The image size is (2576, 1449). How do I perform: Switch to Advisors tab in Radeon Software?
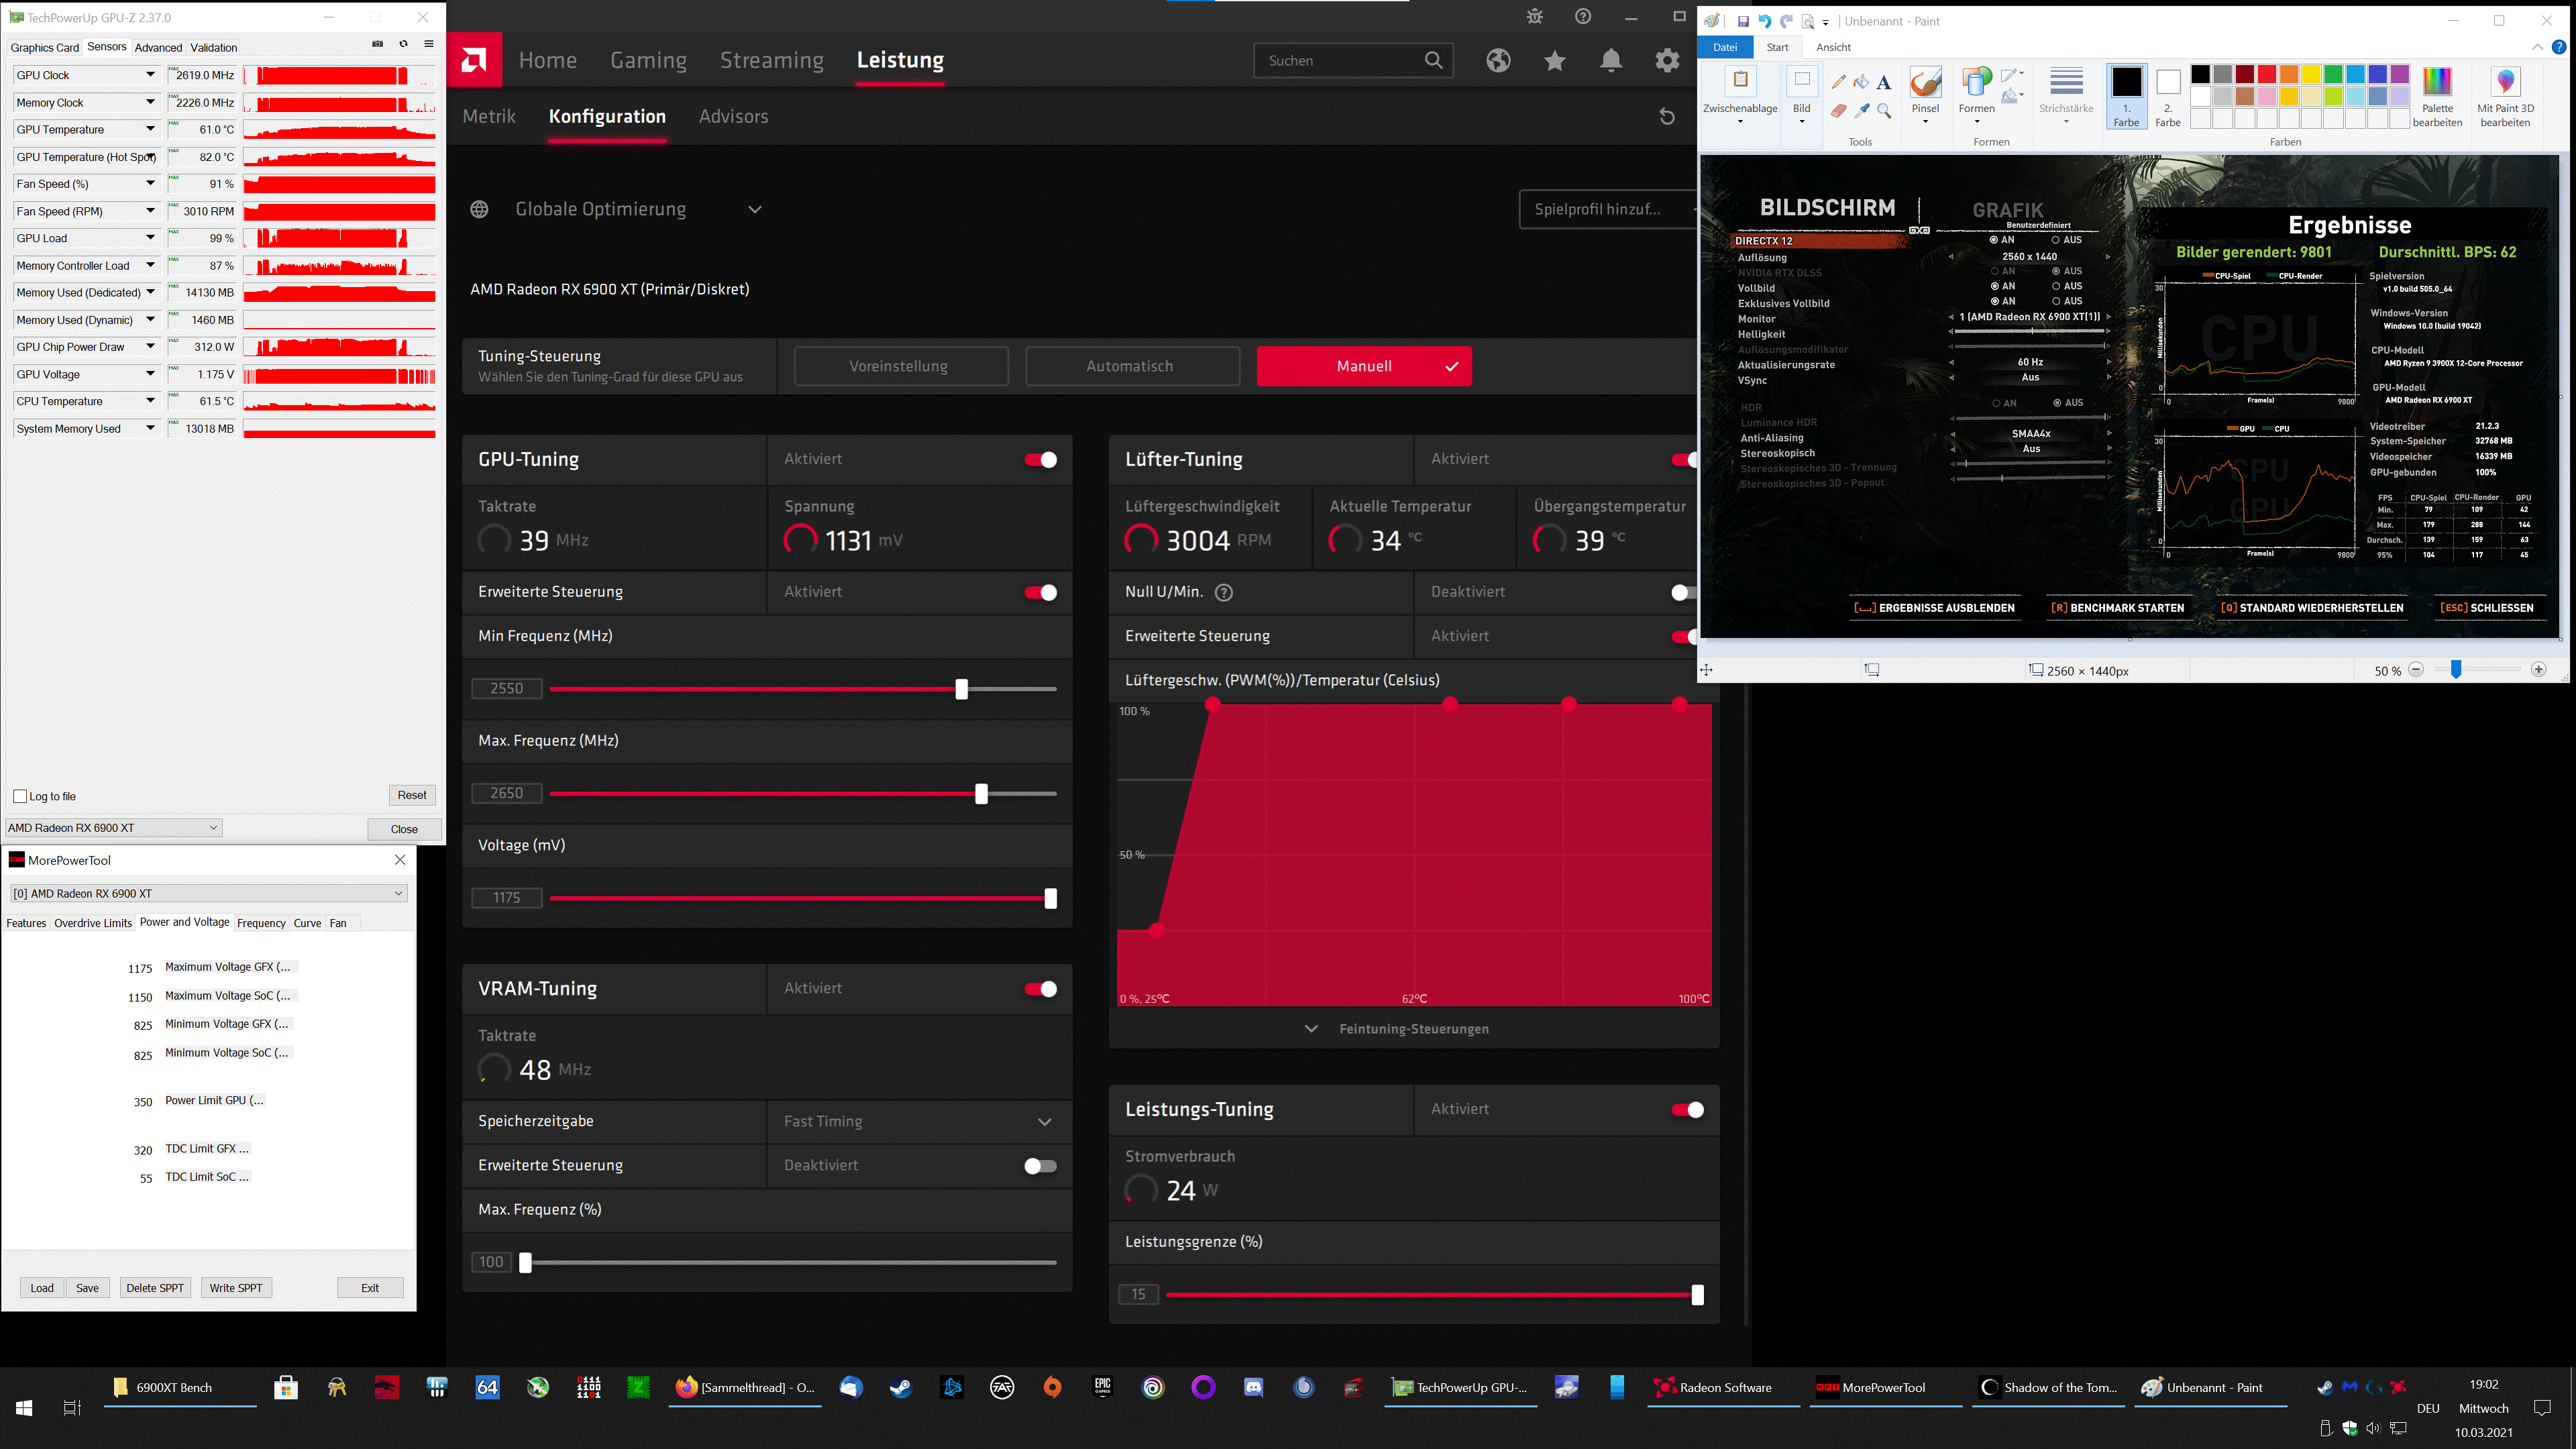(733, 115)
